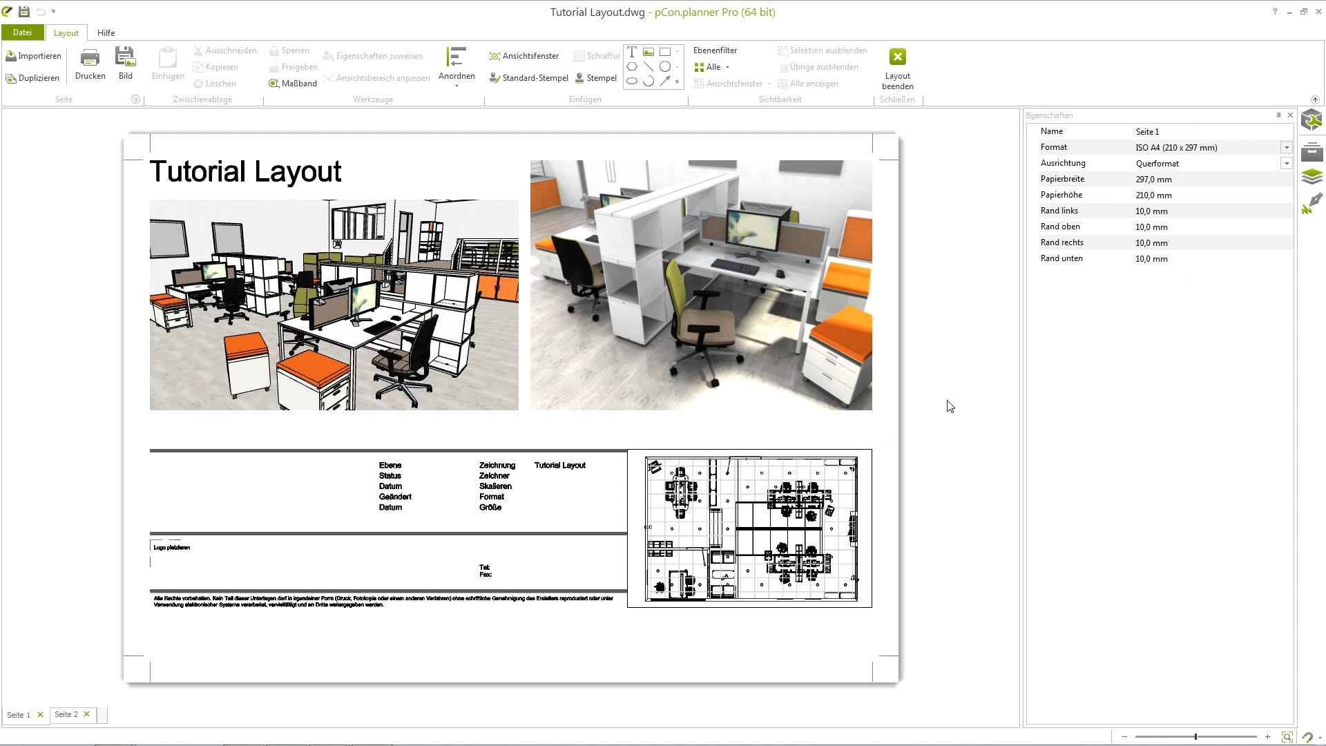Select the image insert tool from shape gallery

(x=648, y=51)
